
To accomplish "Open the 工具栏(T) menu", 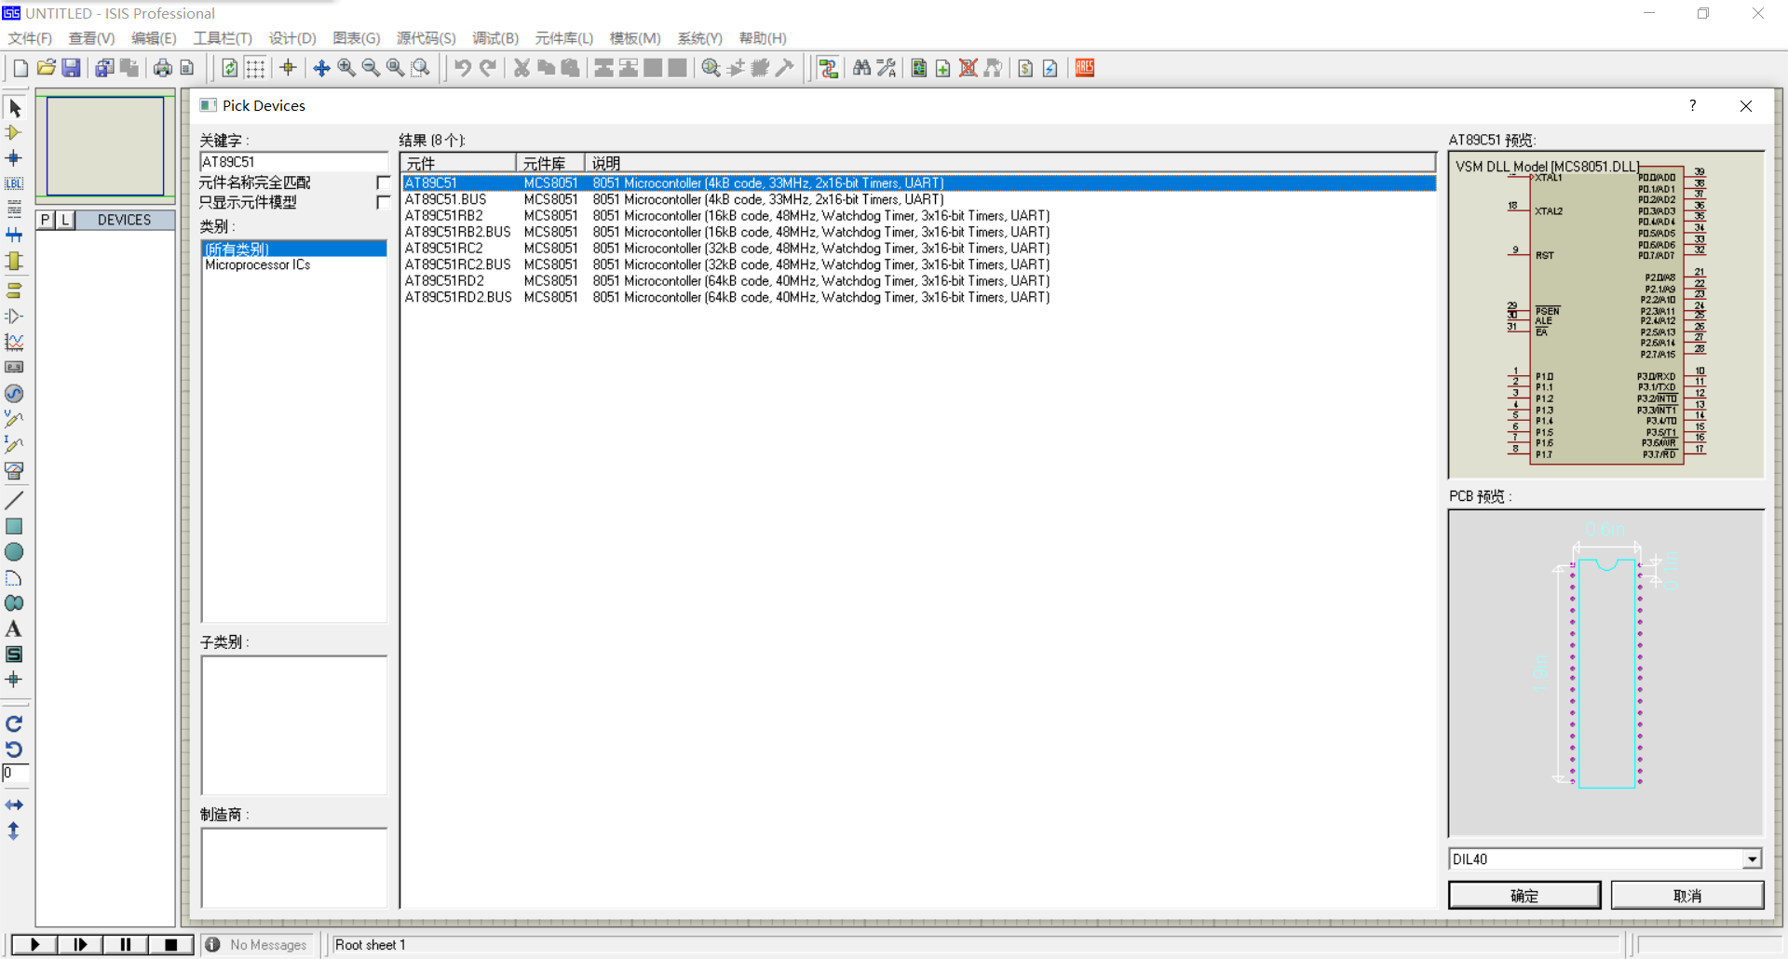I will [x=223, y=38].
